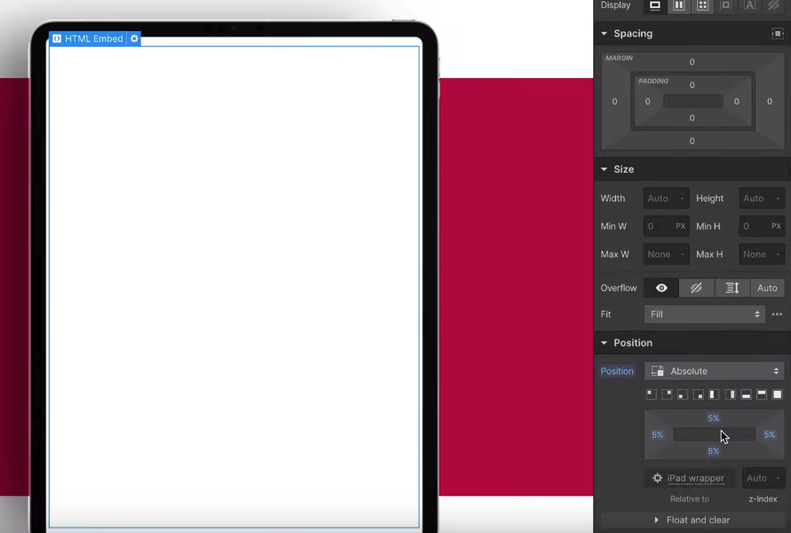791x533 pixels.
Task: Collapse the Position section
Action: (x=604, y=343)
